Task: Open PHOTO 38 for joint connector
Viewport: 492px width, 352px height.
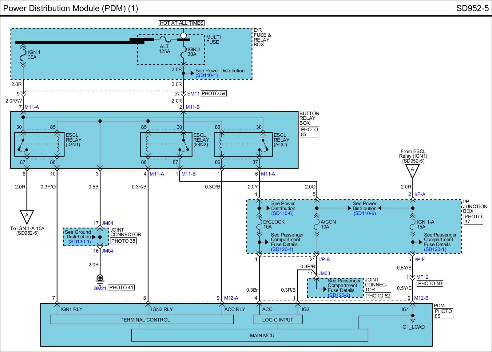Action: tap(123, 241)
